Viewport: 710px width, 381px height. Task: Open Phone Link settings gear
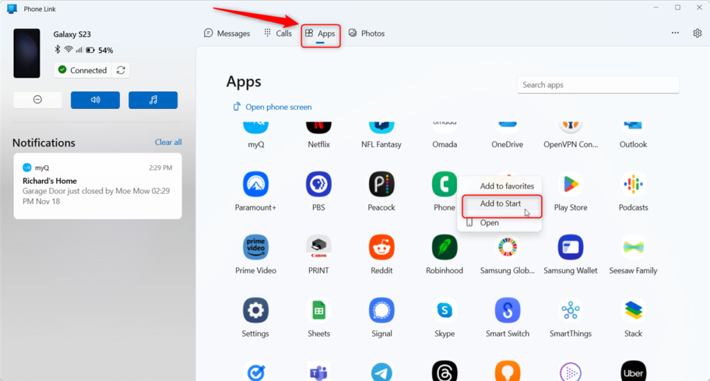[x=698, y=33]
